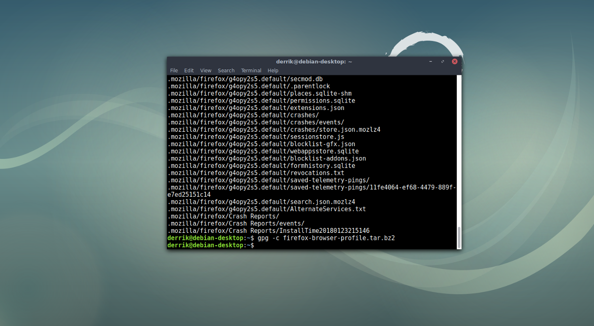Click the line ending in blocklist-addons.json
The height and width of the screenshot is (326, 594).
[x=267, y=158]
